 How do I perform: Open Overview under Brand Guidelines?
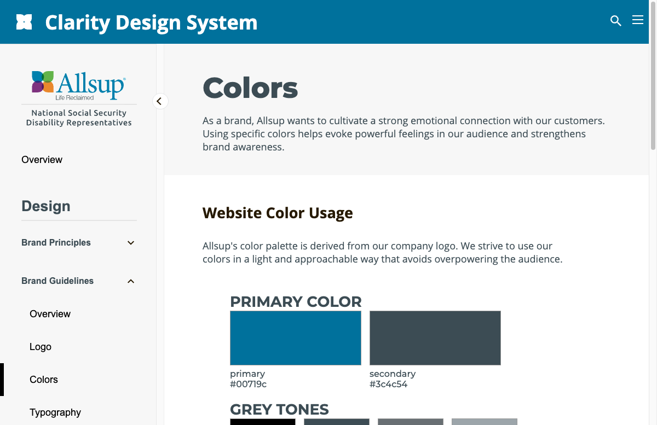coord(50,313)
